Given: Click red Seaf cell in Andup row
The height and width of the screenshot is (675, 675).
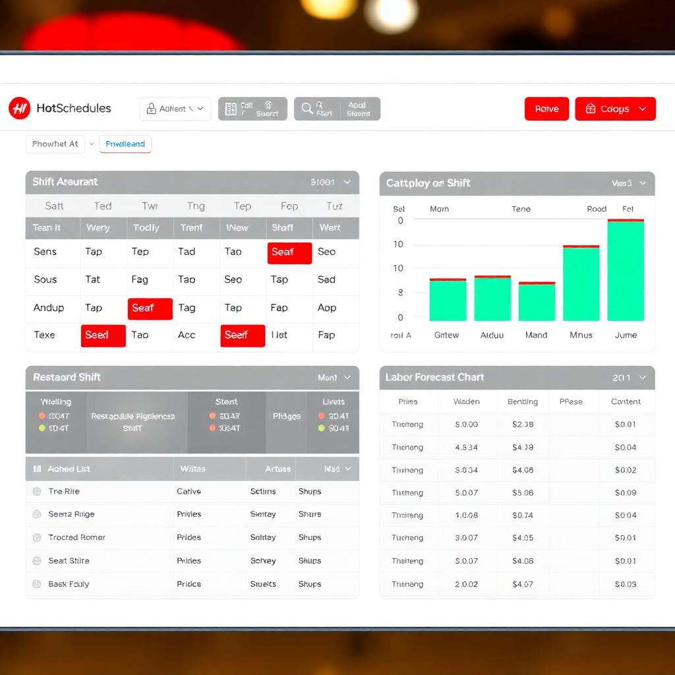Looking at the screenshot, I should (150, 308).
